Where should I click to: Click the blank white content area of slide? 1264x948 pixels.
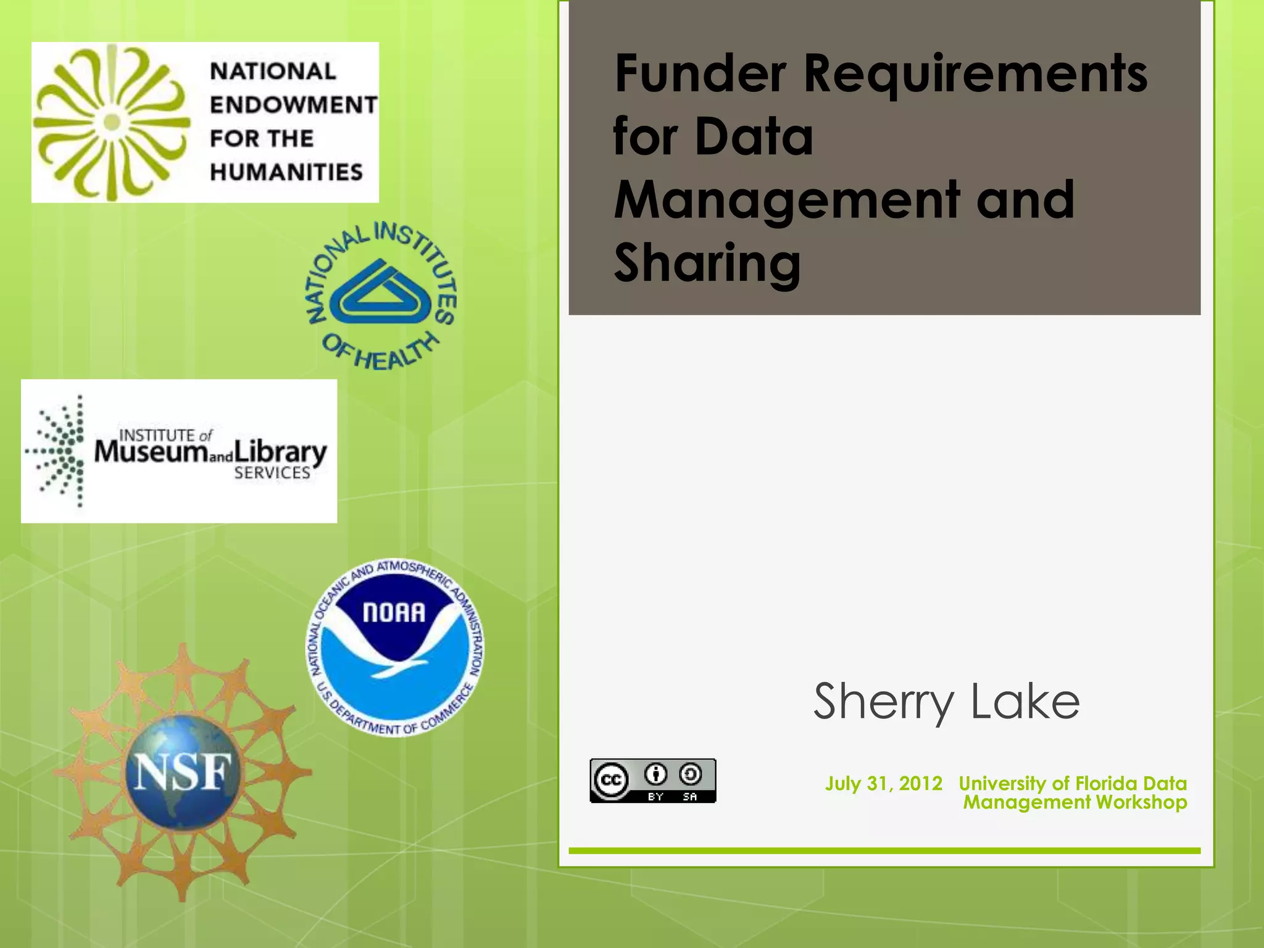(884, 494)
